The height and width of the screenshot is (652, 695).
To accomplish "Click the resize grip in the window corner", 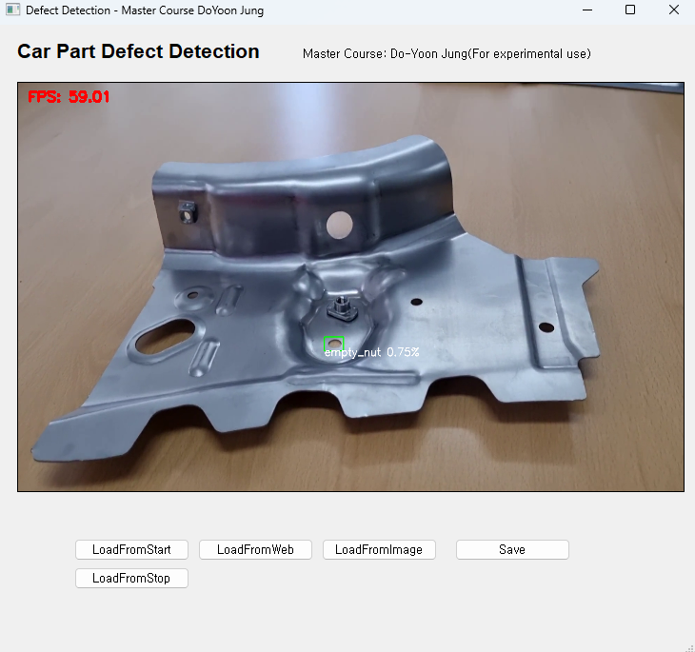I will (x=688, y=645).
